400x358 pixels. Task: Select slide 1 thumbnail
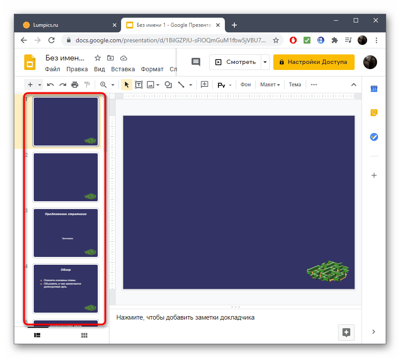[x=66, y=121]
